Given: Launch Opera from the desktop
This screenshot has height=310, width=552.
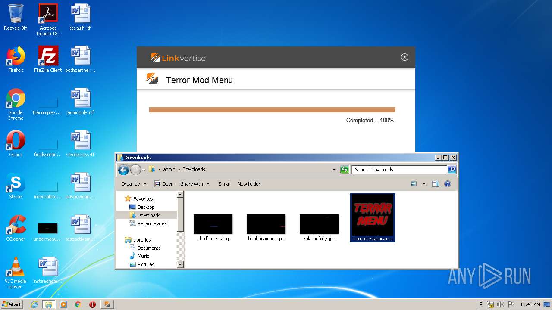Looking at the screenshot, I should click(16, 144).
